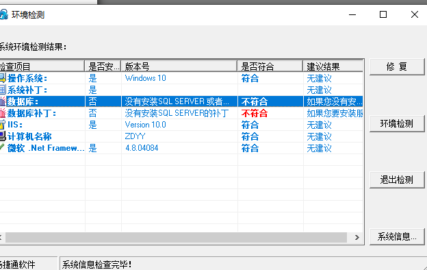Click the 系统信息检查完毕! status bar text
427x270 pixels.
[x=96, y=265]
